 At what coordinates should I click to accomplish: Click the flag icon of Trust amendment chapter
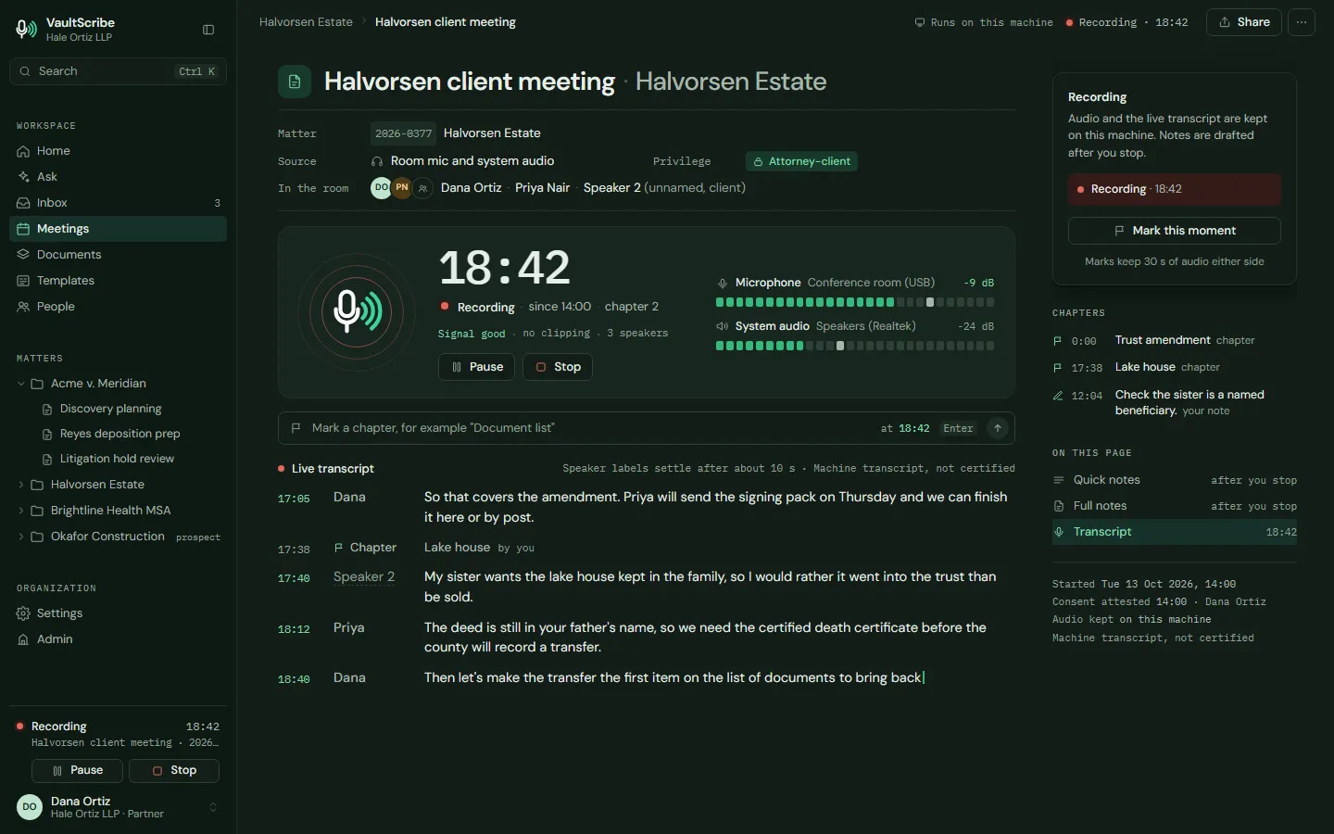pos(1058,341)
